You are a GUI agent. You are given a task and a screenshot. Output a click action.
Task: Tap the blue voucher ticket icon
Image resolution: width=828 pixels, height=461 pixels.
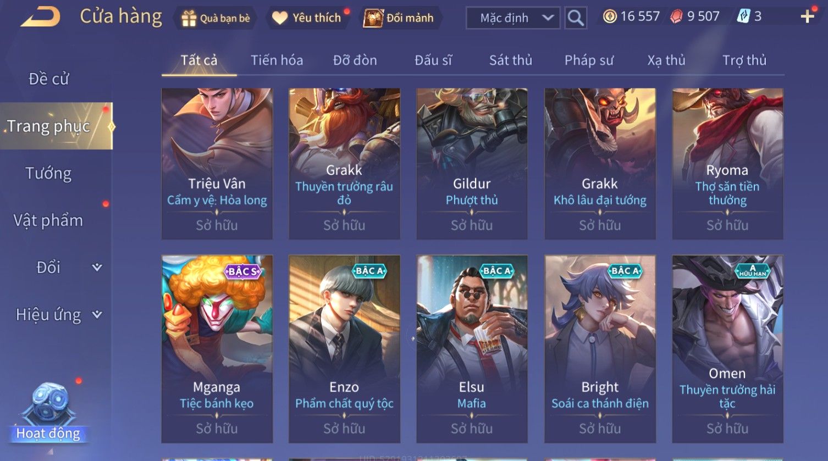pos(743,16)
